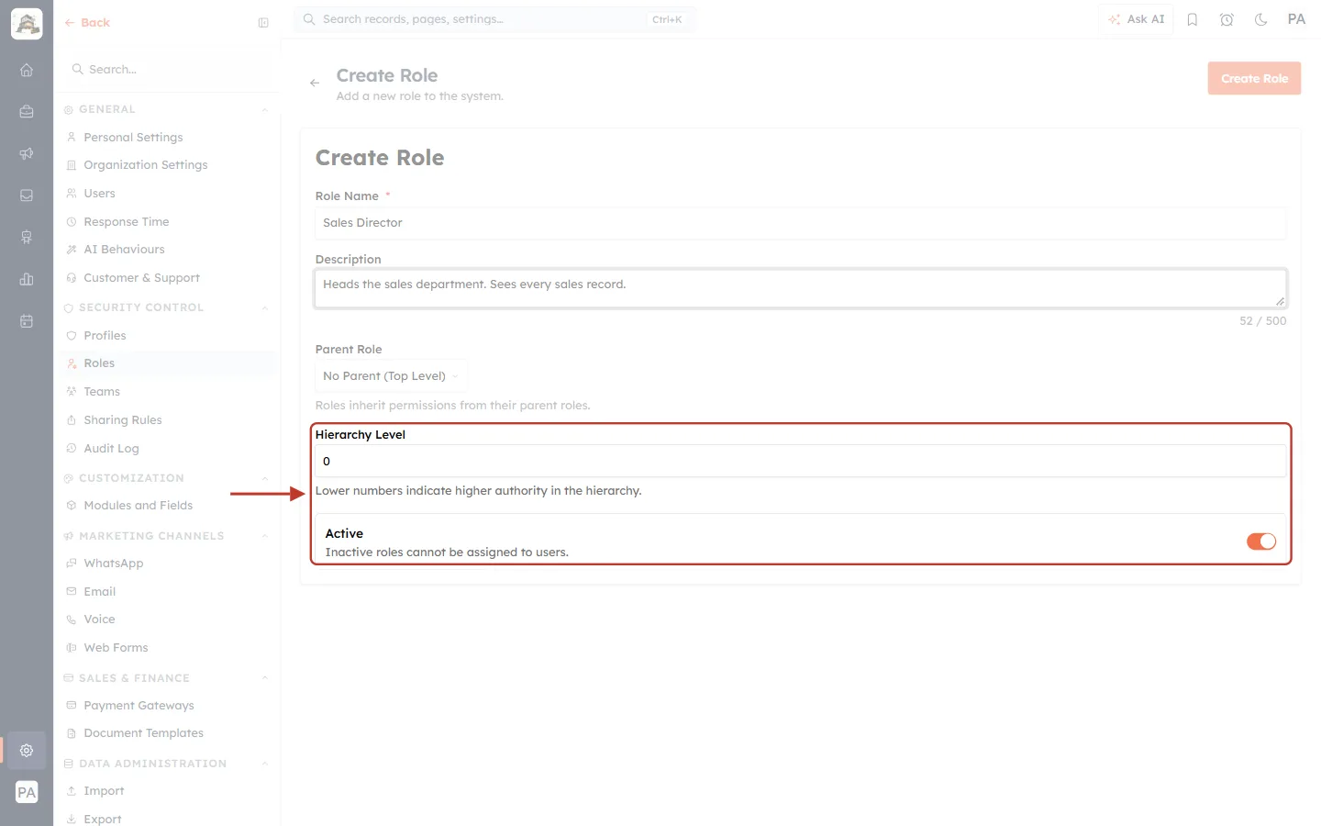
Task: Open the inbox icon in left rail
Action: point(27,195)
